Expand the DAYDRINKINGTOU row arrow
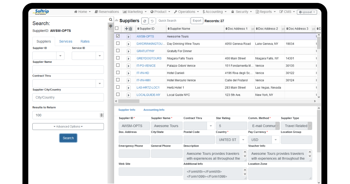350x184 pixels. tap(128, 44)
